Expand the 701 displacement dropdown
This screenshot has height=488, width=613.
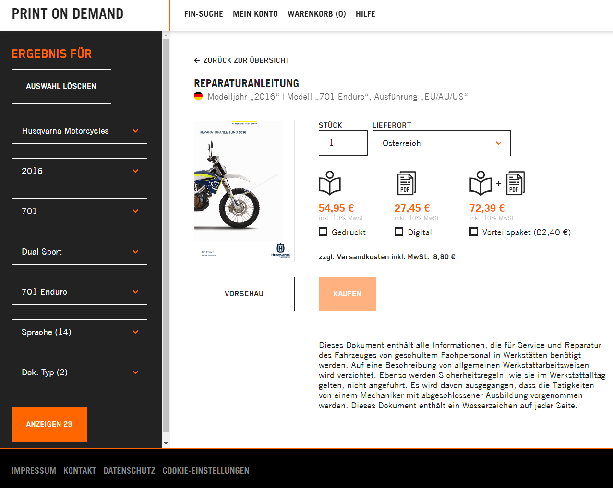point(79,211)
